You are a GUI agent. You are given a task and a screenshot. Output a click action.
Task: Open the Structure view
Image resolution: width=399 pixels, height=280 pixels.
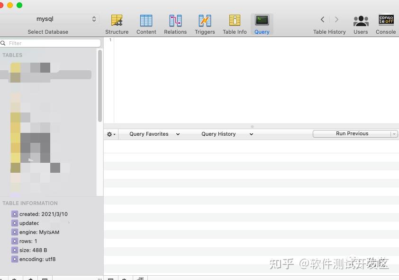tap(117, 24)
